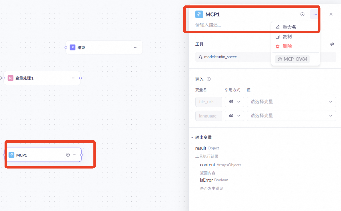Open the value selector for file_urls
The height and width of the screenshot is (211, 341).
pos(291,102)
